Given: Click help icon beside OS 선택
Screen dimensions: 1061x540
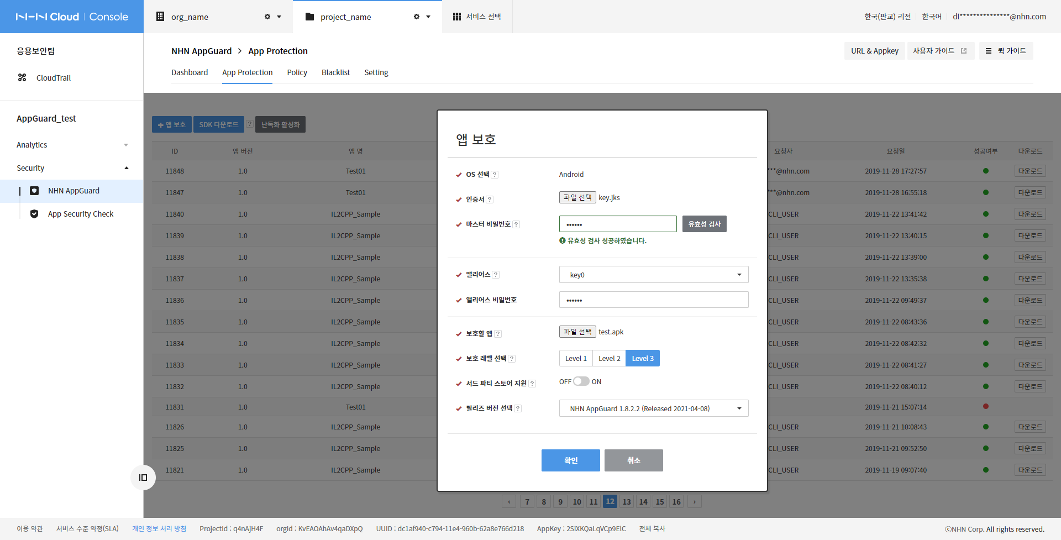Looking at the screenshot, I should tap(495, 175).
